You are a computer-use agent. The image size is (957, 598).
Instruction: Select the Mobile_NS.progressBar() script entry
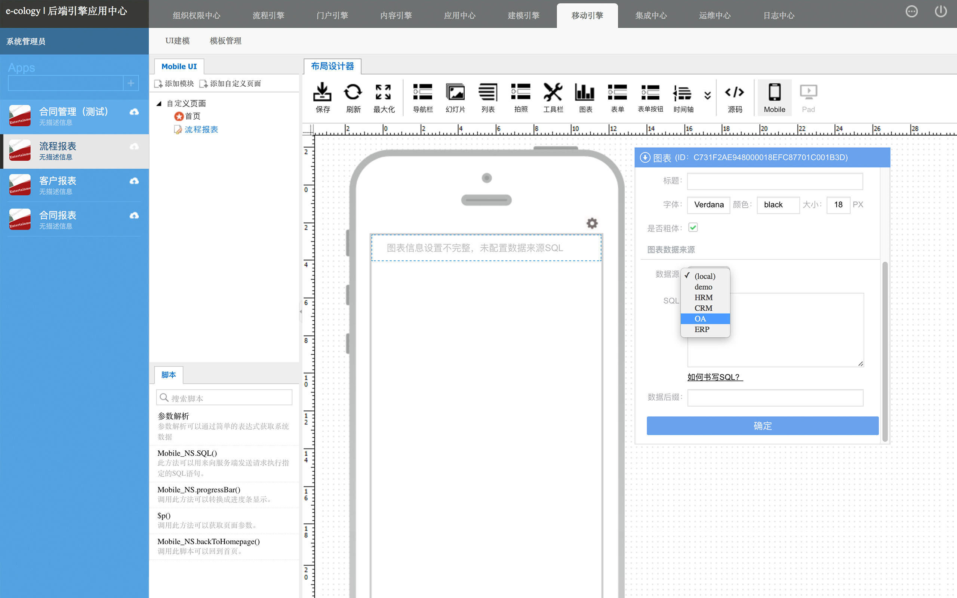coord(224,495)
